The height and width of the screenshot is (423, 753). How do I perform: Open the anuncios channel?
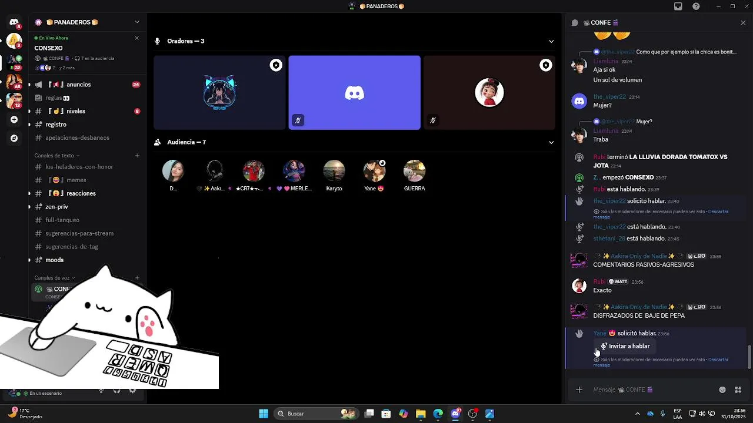[x=87, y=85]
